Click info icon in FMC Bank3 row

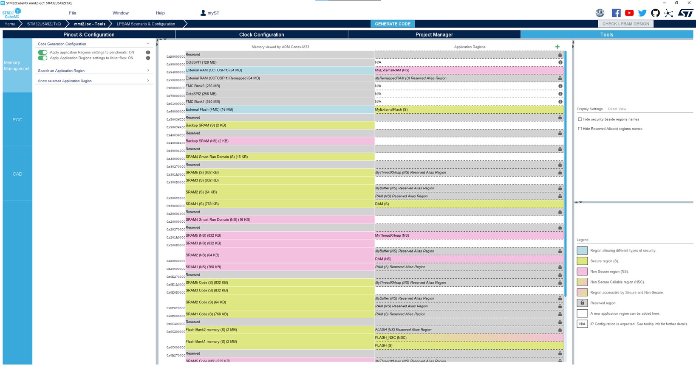(x=560, y=86)
